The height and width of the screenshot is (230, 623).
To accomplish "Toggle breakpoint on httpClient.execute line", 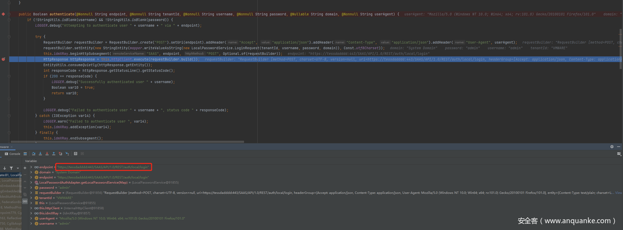I will coord(3,59).
